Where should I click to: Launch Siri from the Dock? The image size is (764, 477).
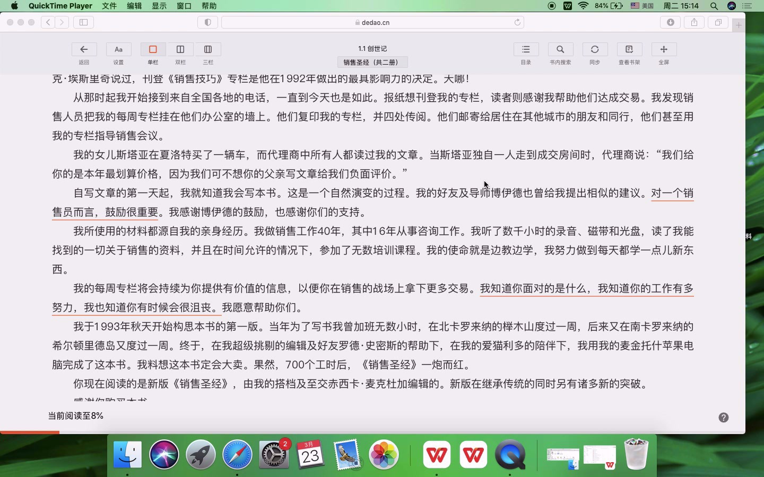(x=164, y=454)
